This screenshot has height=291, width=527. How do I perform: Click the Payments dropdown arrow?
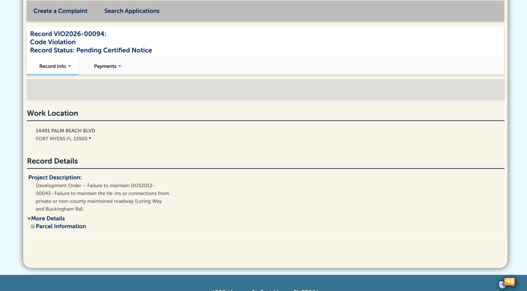tap(120, 66)
